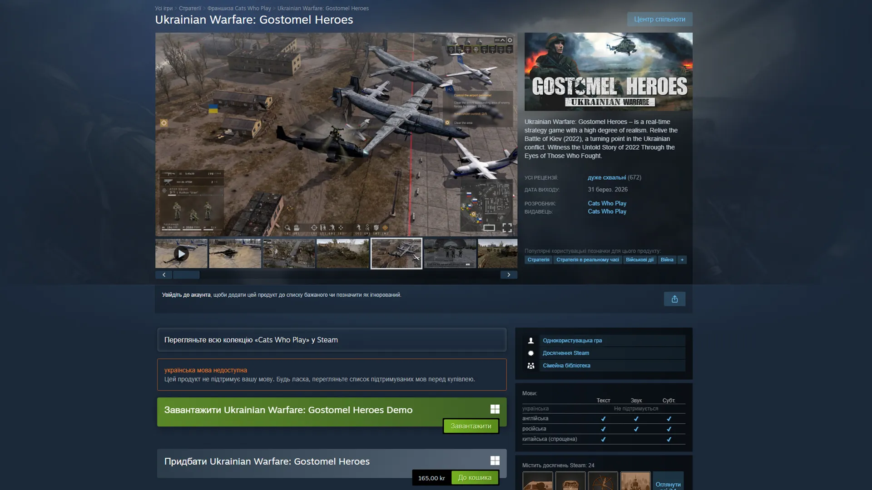872x490 pixels.
Task: Open Однокористувацька гра feature link
Action: point(572,341)
